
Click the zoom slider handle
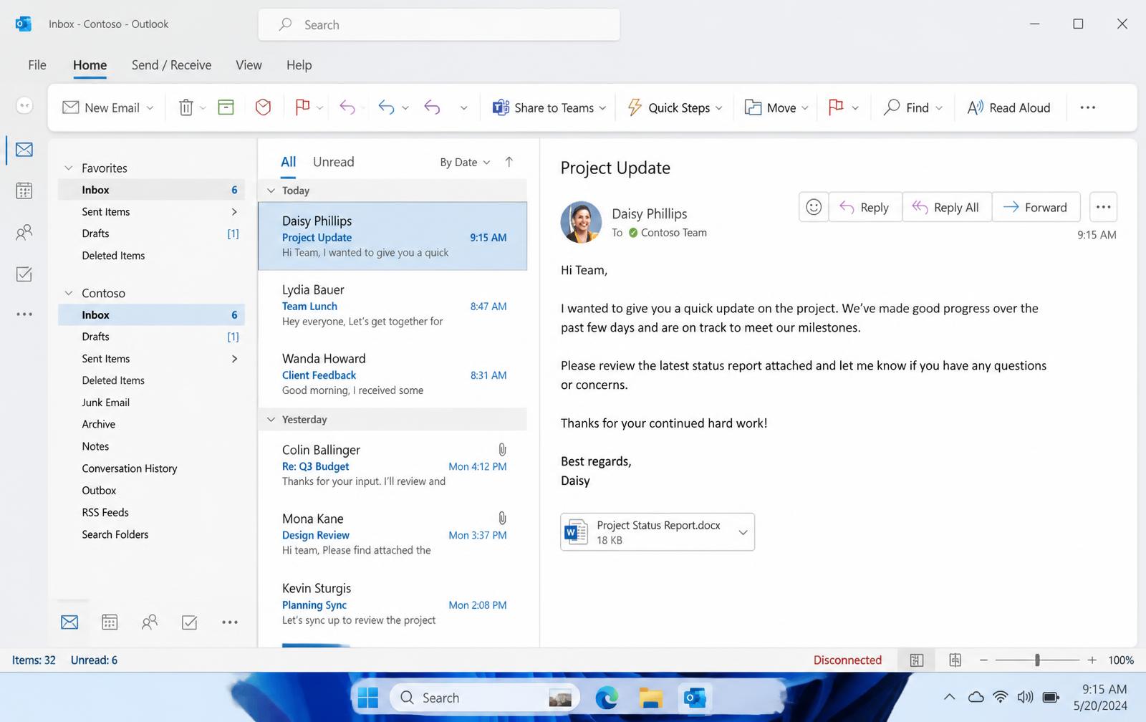(x=1037, y=660)
